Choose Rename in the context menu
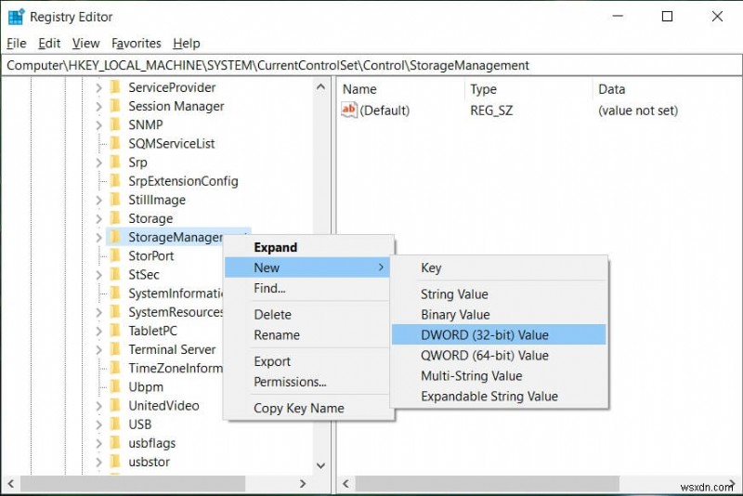 coord(309,335)
